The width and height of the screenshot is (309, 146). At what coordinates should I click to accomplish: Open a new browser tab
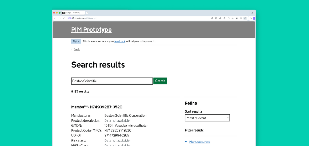[x=87, y=13]
